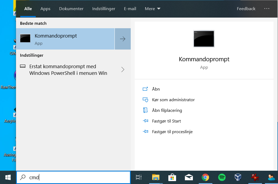Screen dimensions: 278x184
Task: Expand the Mere dropdown
Action: pyautogui.click(x=152, y=9)
